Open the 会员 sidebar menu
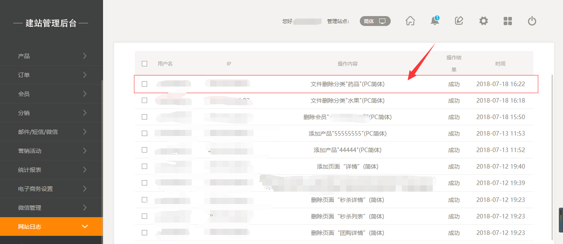Viewport: 563px width, 244px height. point(24,94)
